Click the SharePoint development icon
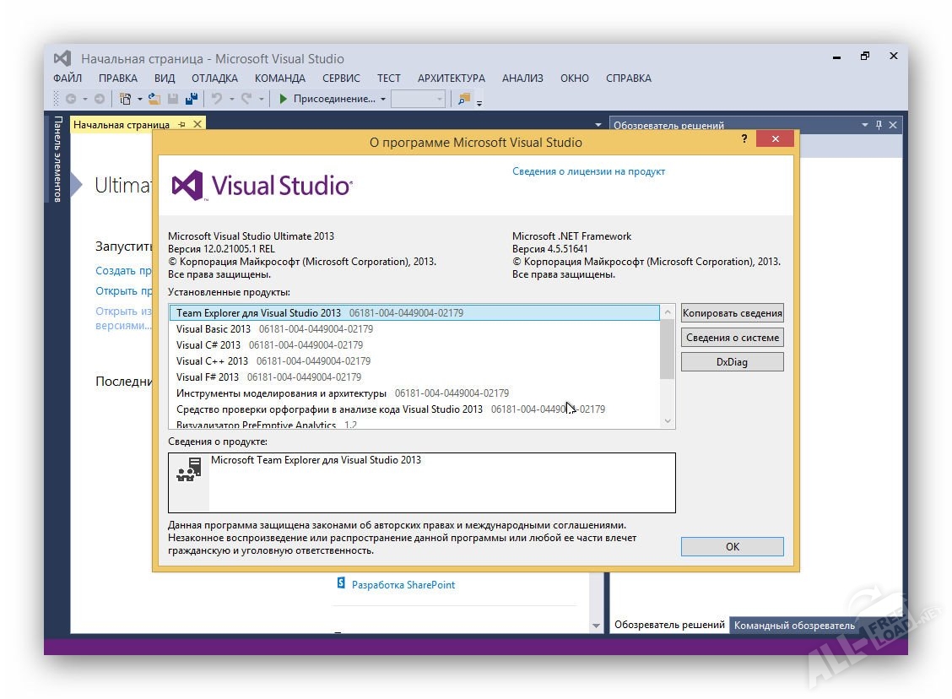952x699 pixels. tap(341, 584)
